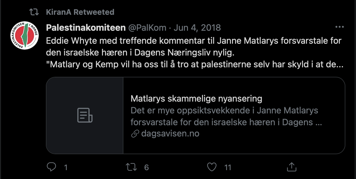Open the share tweet icon
This screenshot has height=179, width=356.
pos(291,167)
